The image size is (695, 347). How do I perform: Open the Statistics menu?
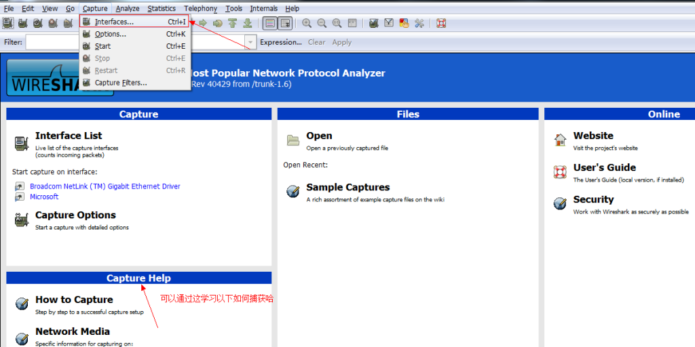[x=162, y=8]
